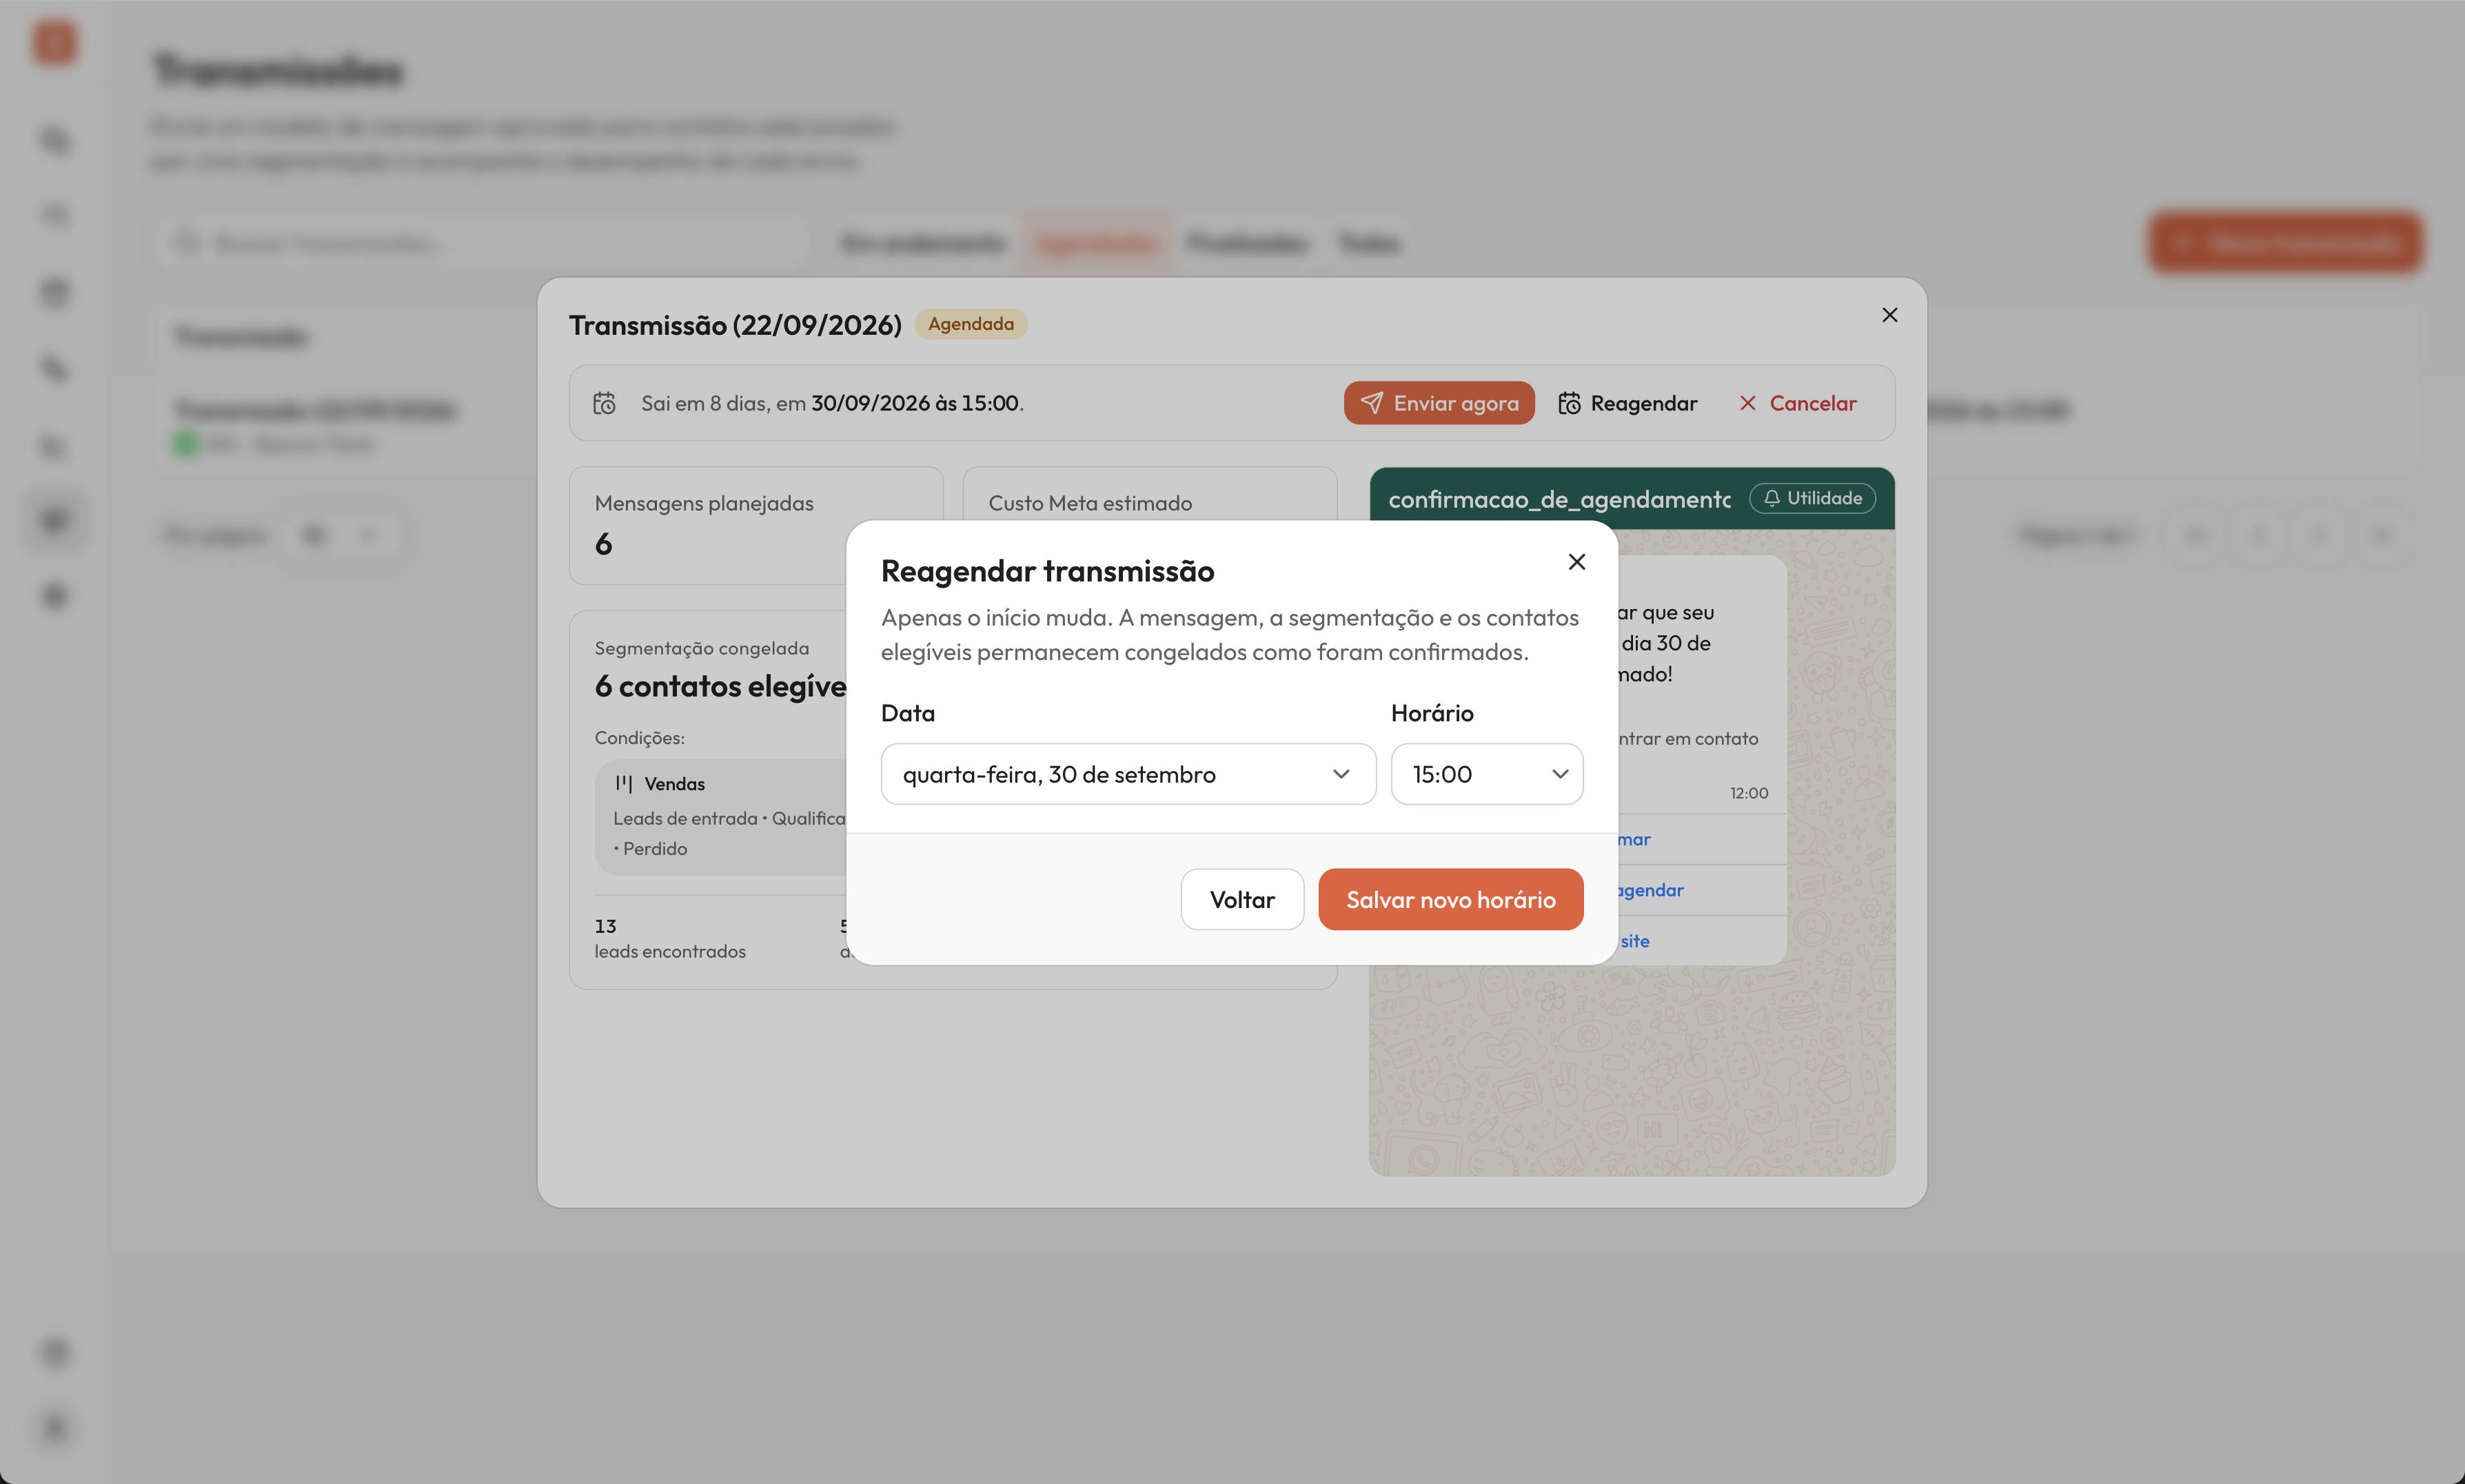Click Salvar novo horário
This screenshot has height=1484, width=2465.
coord(1450,899)
